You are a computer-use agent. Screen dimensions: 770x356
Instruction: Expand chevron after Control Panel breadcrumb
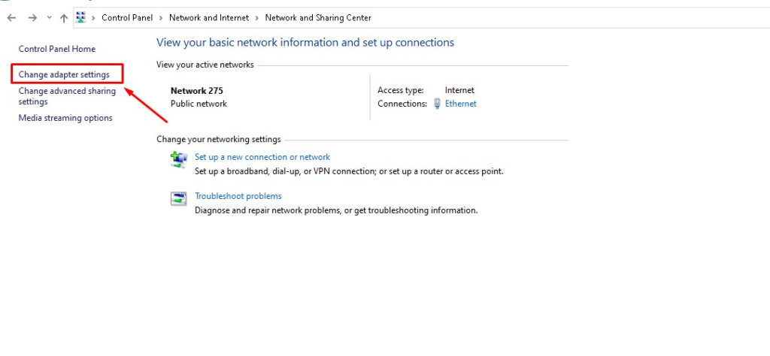[161, 18]
